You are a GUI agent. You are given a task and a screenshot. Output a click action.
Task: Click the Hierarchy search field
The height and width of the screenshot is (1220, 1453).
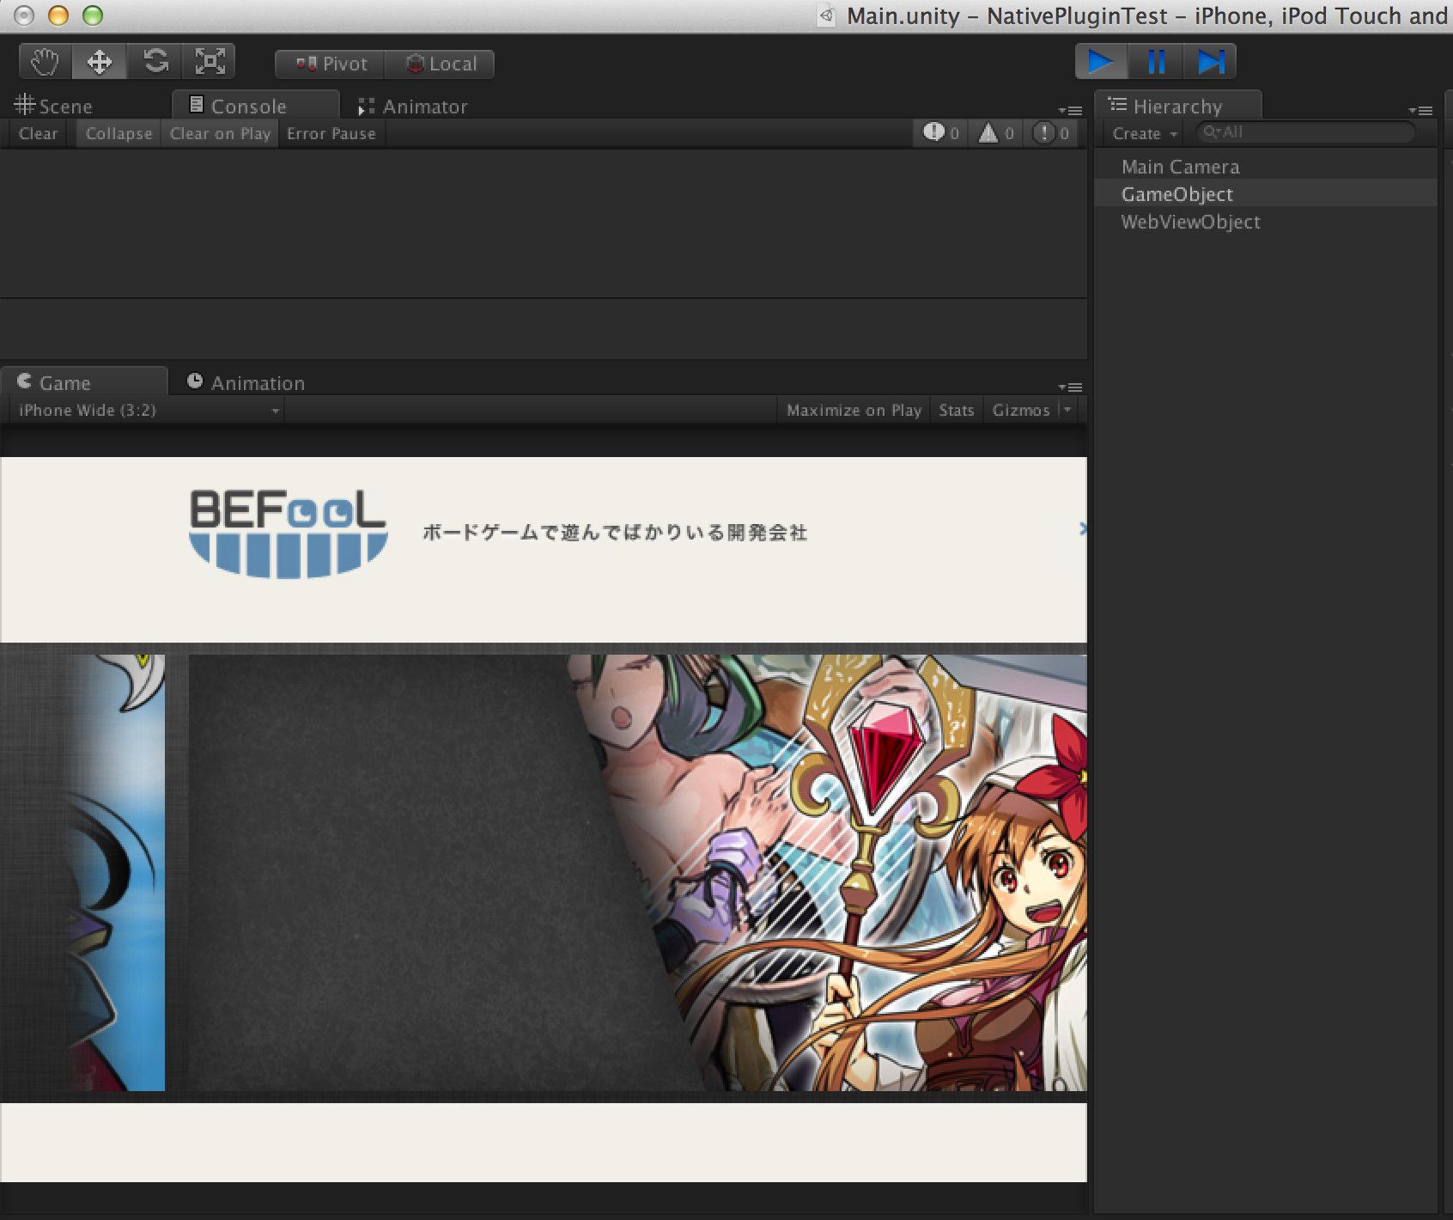click(x=1305, y=132)
